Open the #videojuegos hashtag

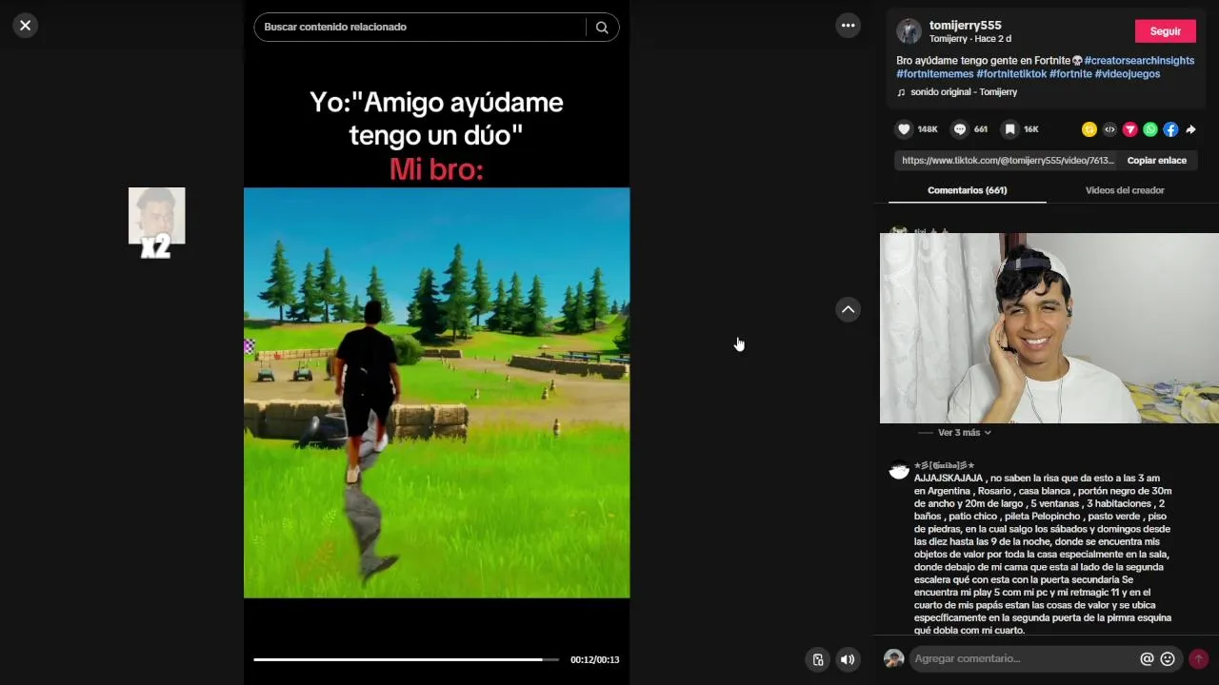[x=1128, y=74]
